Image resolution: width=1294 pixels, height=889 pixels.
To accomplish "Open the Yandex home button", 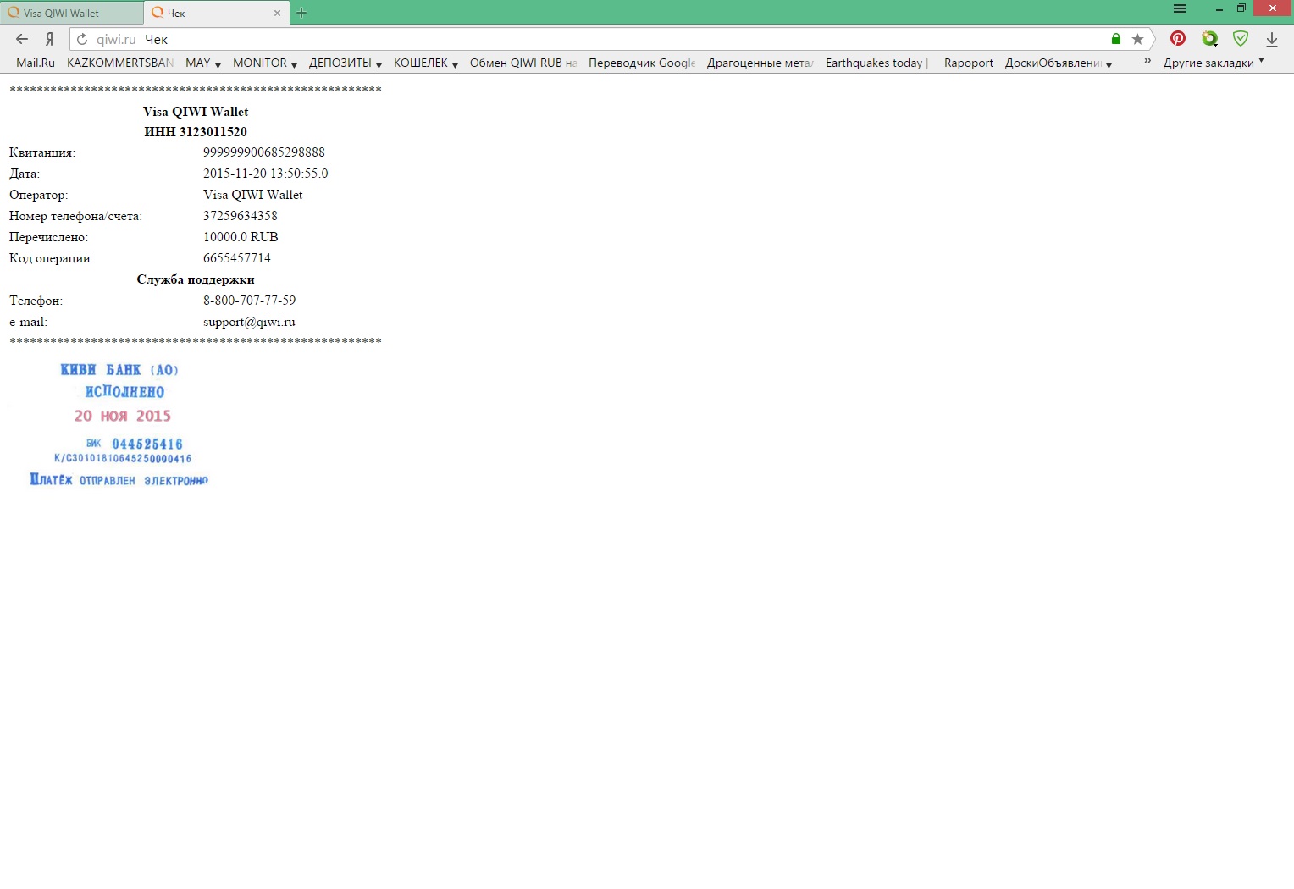I will (x=49, y=39).
